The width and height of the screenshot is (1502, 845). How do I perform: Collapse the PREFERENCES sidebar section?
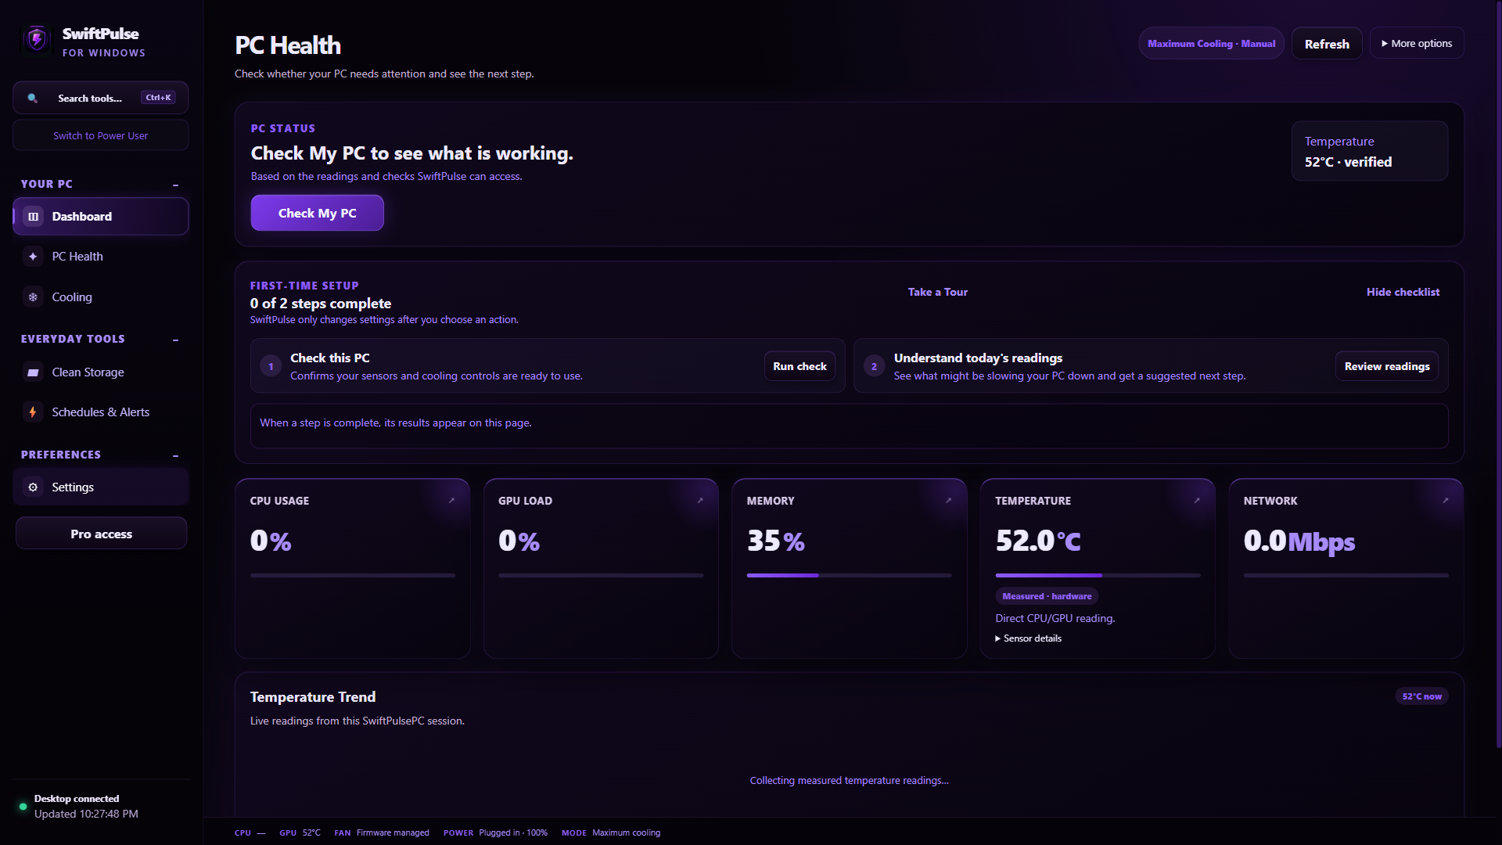[x=175, y=455]
